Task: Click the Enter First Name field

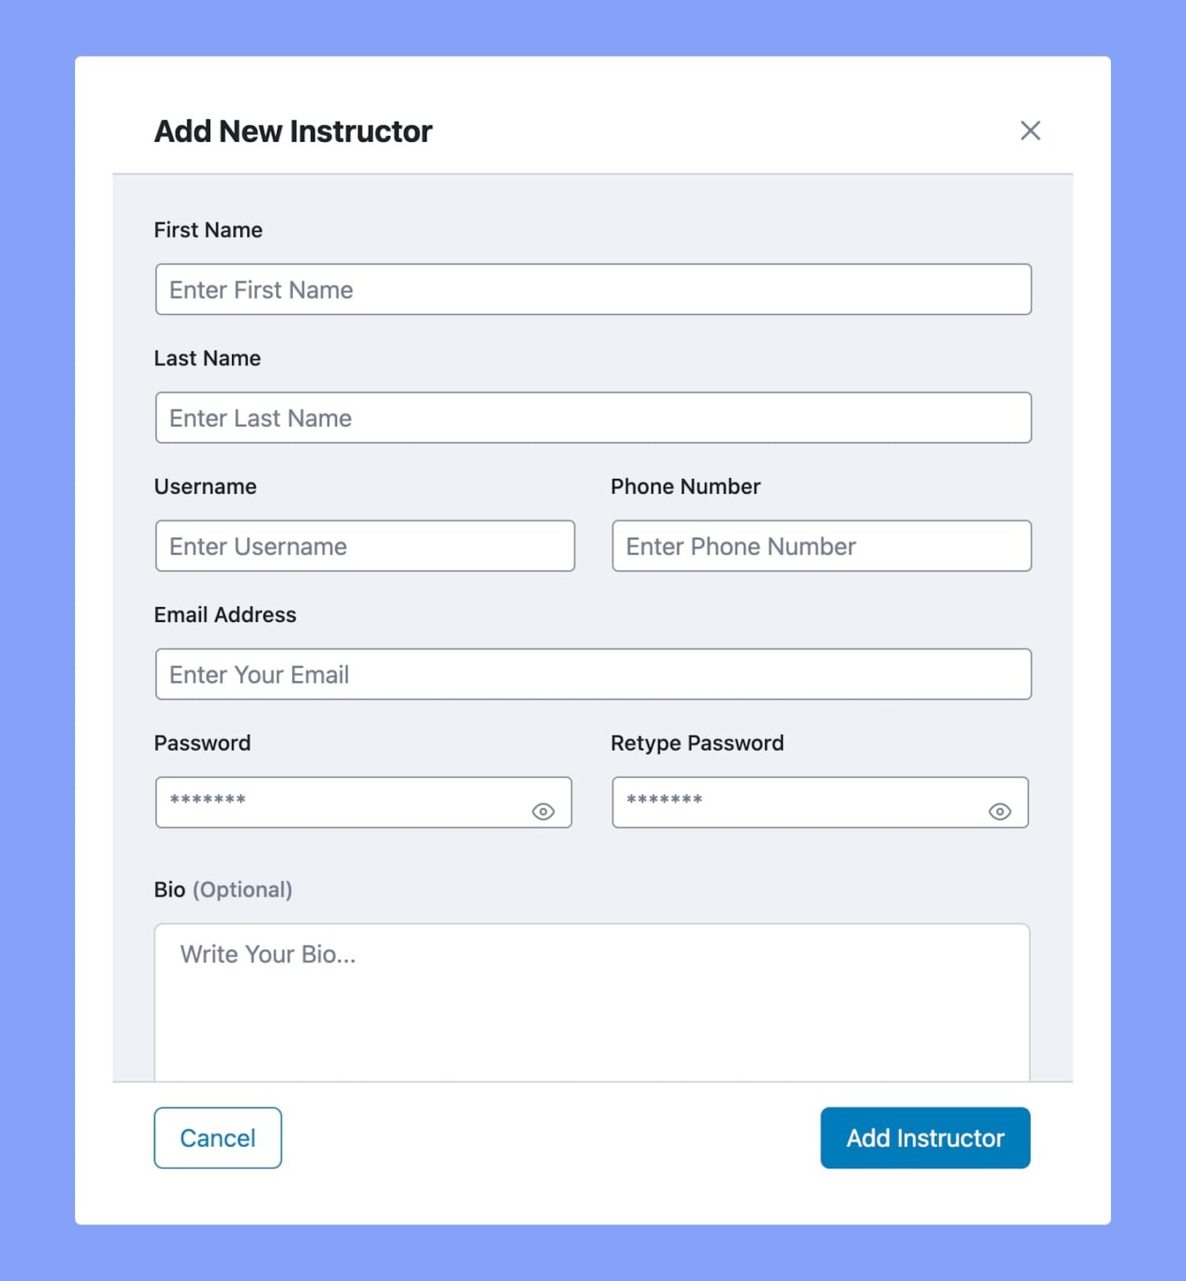Action: click(593, 289)
